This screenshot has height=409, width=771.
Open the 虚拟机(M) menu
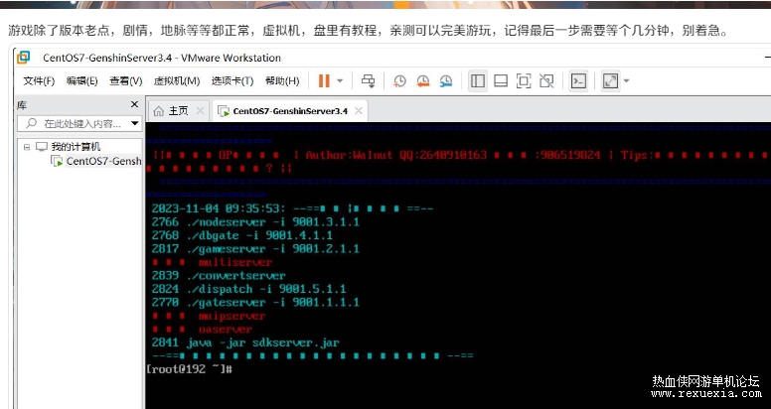coord(177,80)
